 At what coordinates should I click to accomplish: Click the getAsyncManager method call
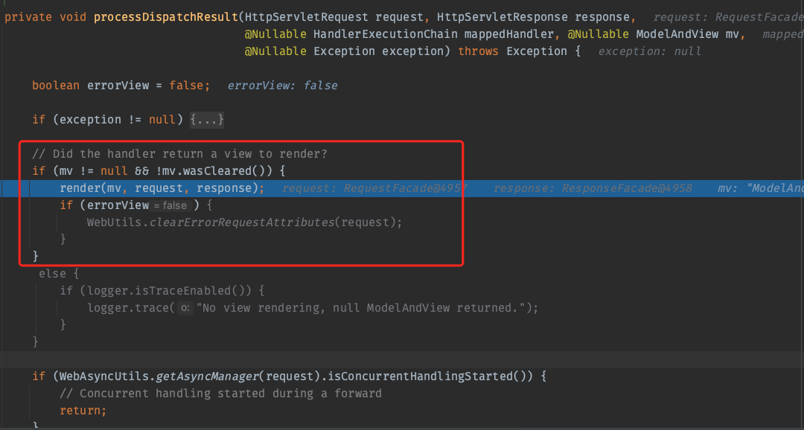click(199, 376)
